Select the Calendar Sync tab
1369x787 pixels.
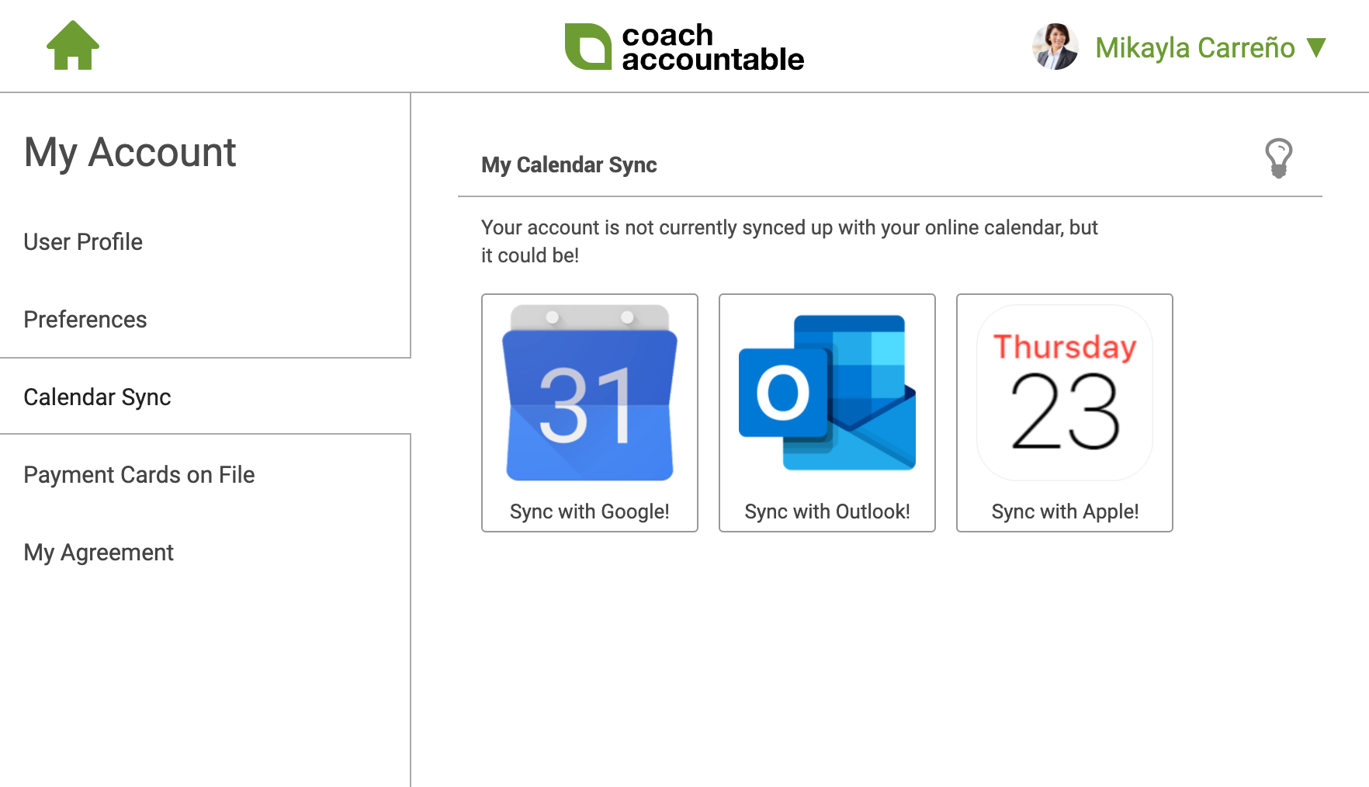97,397
